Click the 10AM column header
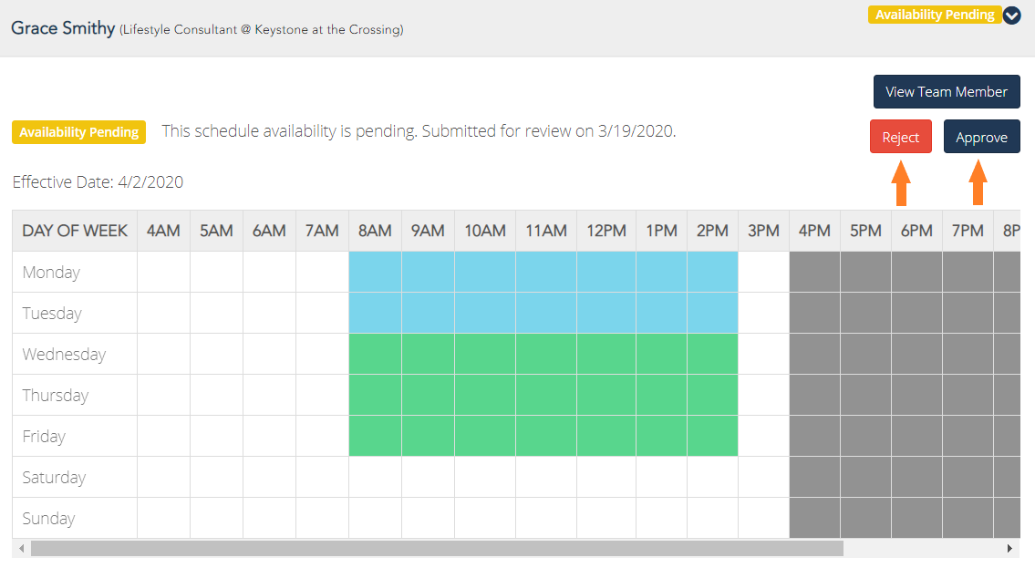The width and height of the screenshot is (1035, 568). (485, 231)
